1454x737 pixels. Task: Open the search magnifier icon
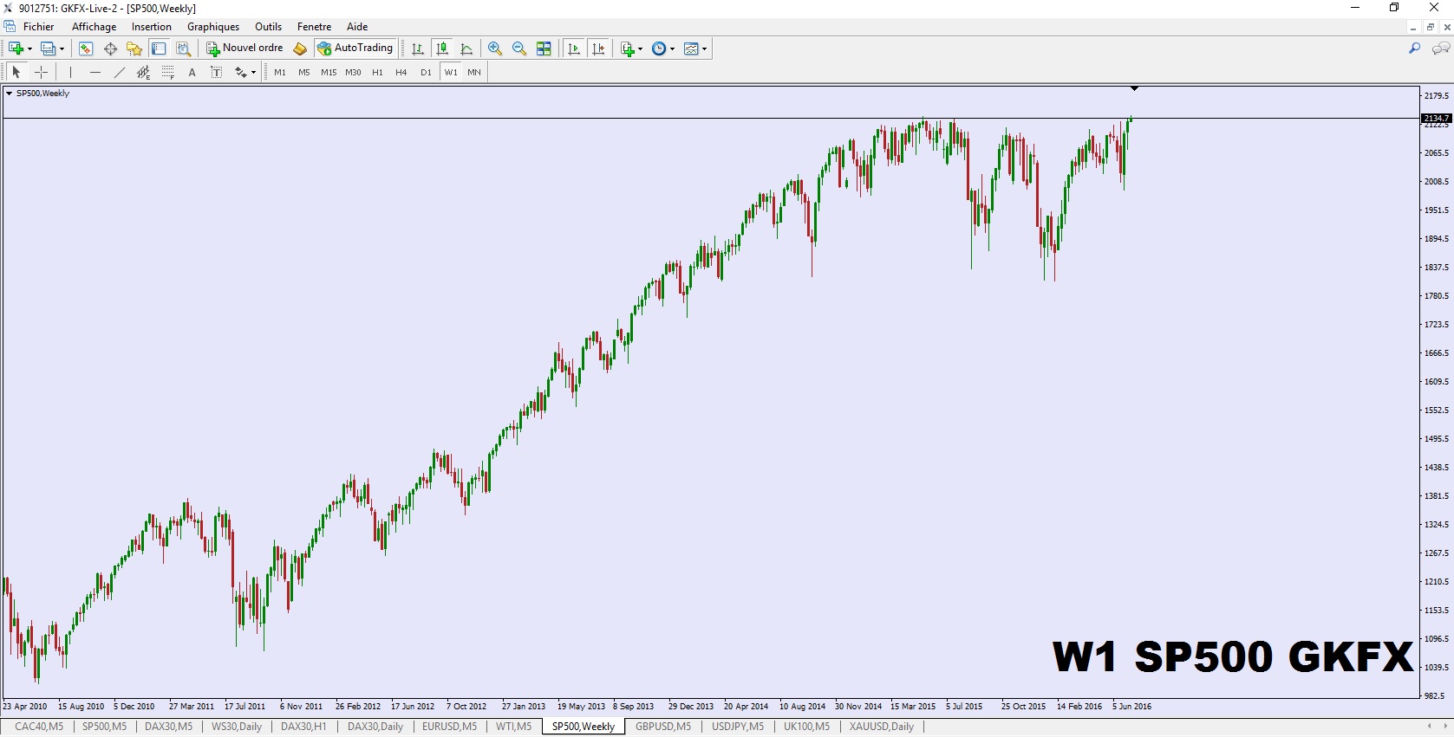click(x=1415, y=48)
